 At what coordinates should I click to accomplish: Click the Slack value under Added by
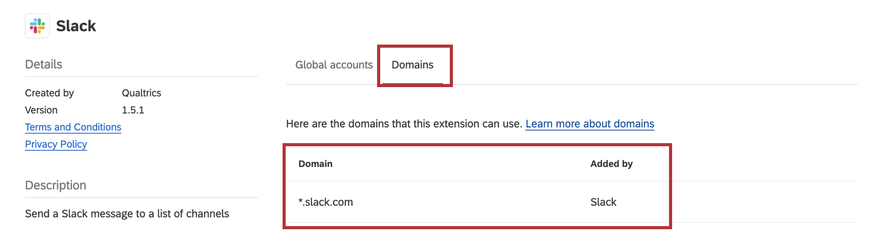(604, 202)
